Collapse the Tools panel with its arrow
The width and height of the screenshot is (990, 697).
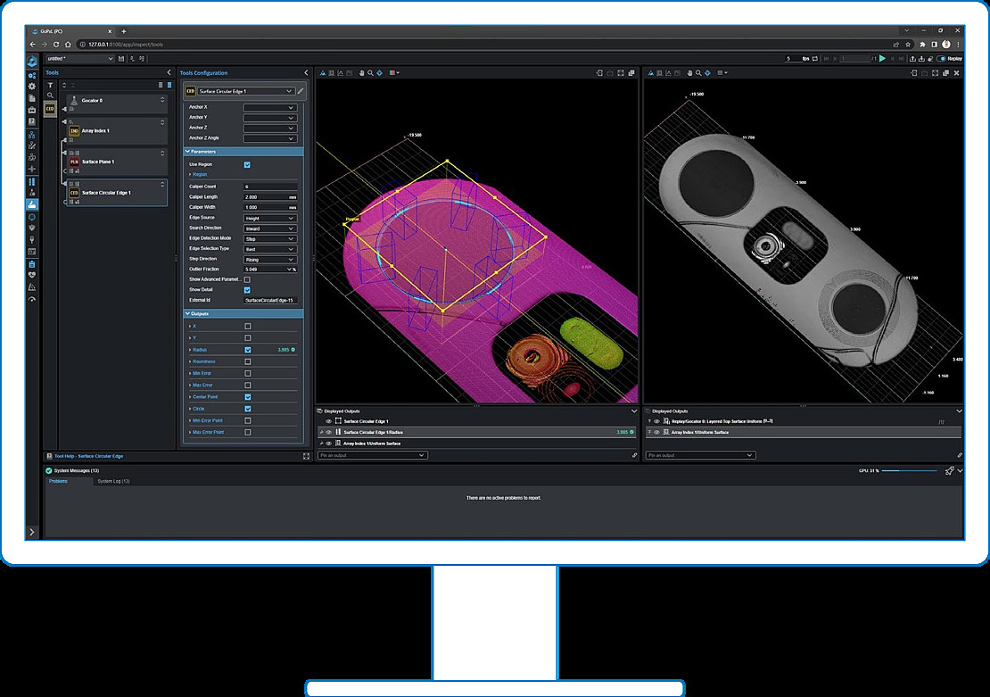pos(169,72)
